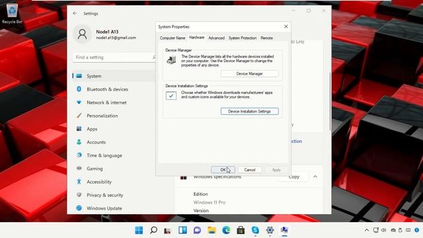The height and width of the screenshot is (238, 423).
Task: Show hidden system tray icons
Action: (367, 230)
